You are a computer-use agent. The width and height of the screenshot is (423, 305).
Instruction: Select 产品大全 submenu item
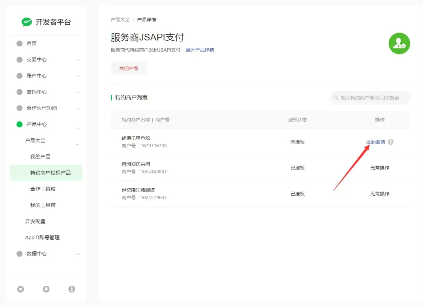[x=35, y=141]
